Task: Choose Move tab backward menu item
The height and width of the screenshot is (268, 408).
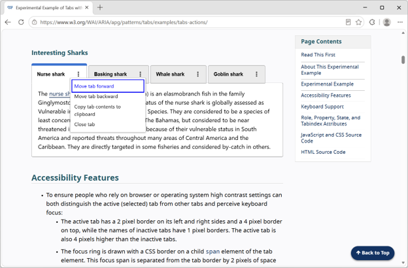Action: 108,97
